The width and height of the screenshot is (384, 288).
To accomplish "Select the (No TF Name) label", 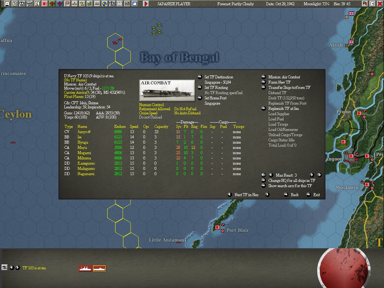I will (75, 80).
